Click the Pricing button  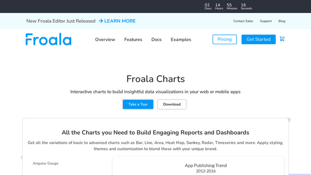pos(224,39)
